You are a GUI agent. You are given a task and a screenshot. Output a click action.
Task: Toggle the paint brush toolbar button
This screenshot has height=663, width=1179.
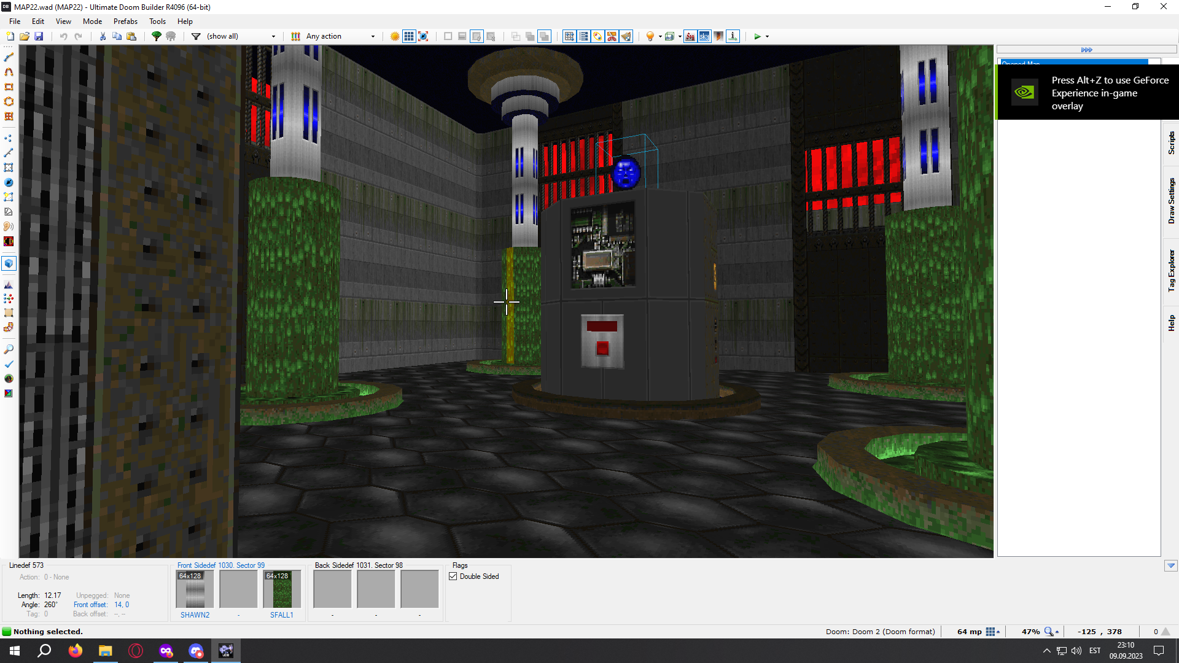(x=626, y=36)
